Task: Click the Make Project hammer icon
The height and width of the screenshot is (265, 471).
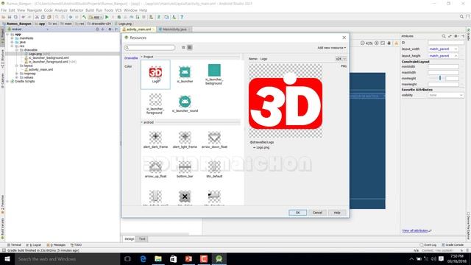Action: (85, 17)
